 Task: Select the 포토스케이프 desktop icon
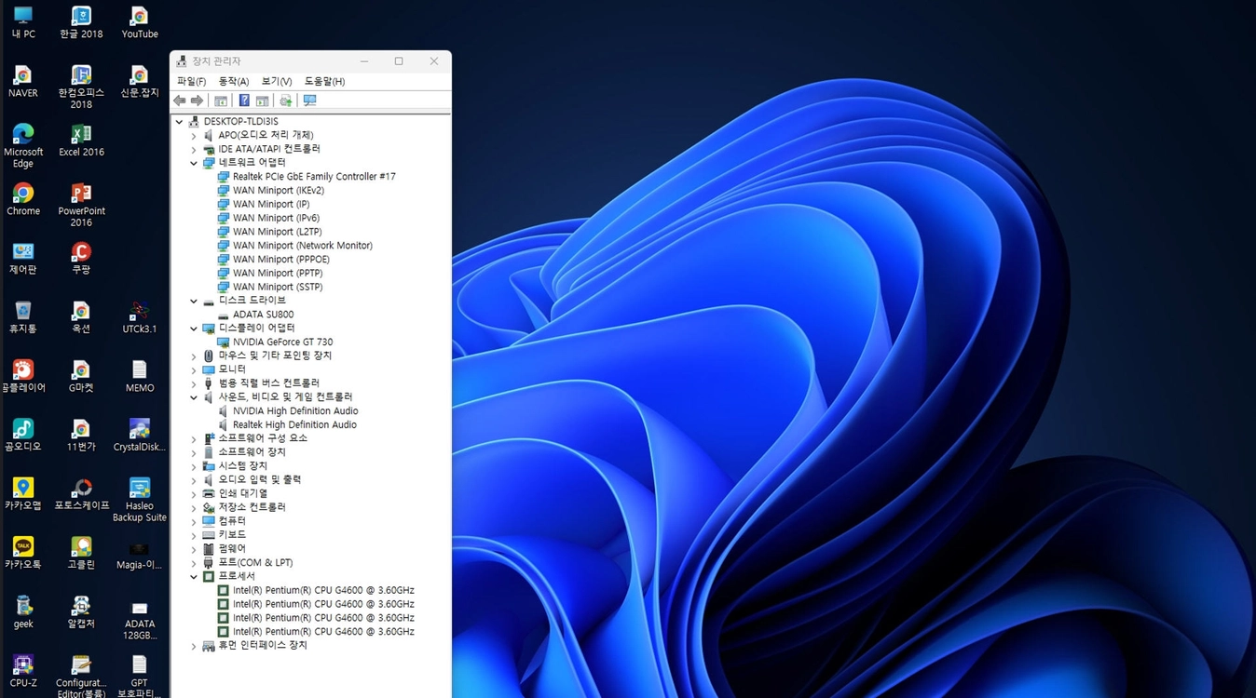click(x=81, y=494)
